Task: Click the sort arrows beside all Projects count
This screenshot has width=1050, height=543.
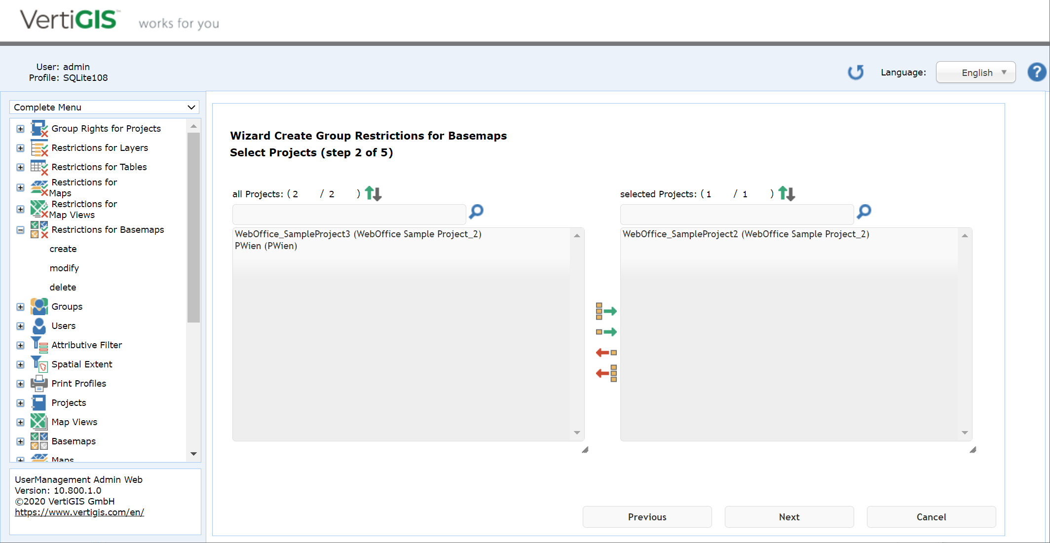Action: (373, 193)
